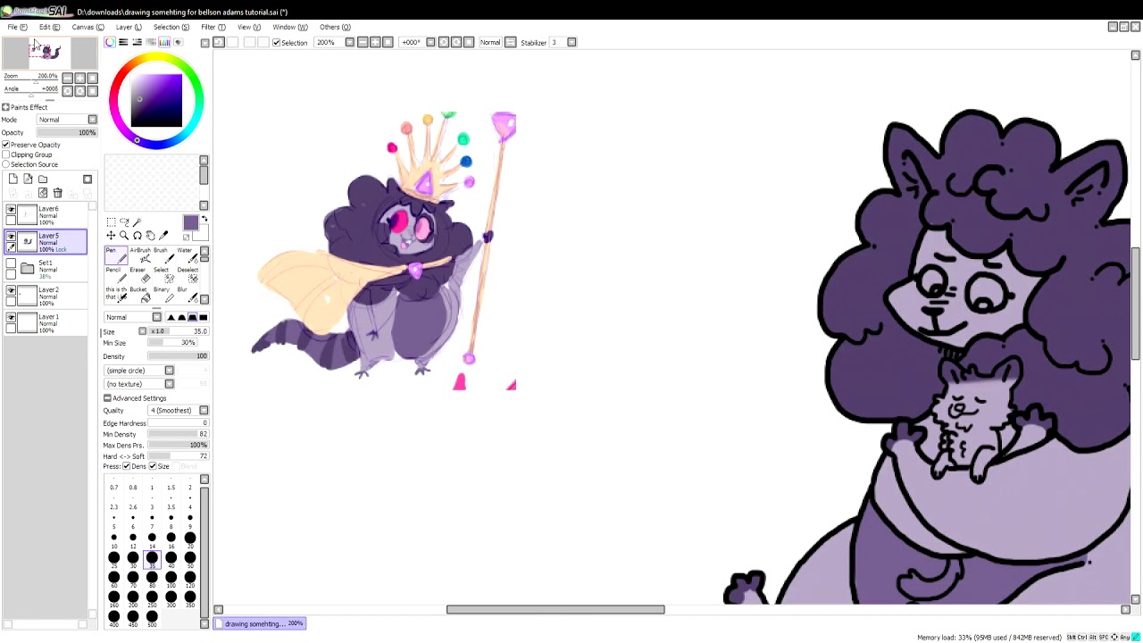
Task: Activate the magic wand tool
Action: (138, 222)
